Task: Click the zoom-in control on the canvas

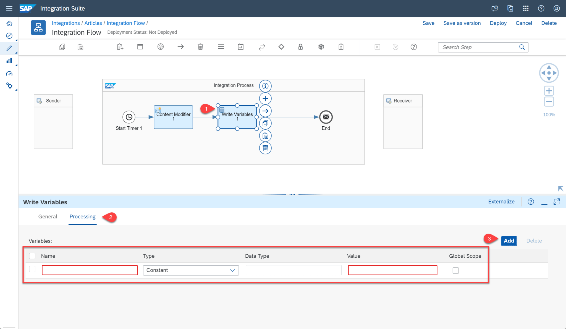Action: 549,90
